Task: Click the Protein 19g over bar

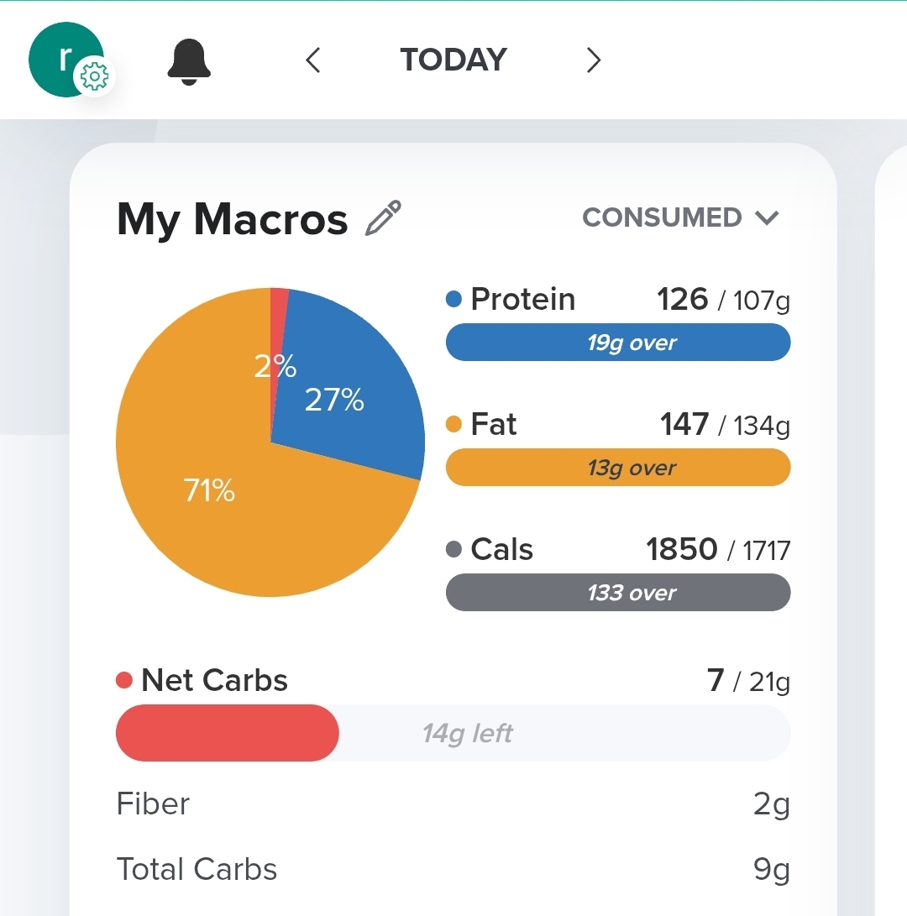Action: [617, 343]
